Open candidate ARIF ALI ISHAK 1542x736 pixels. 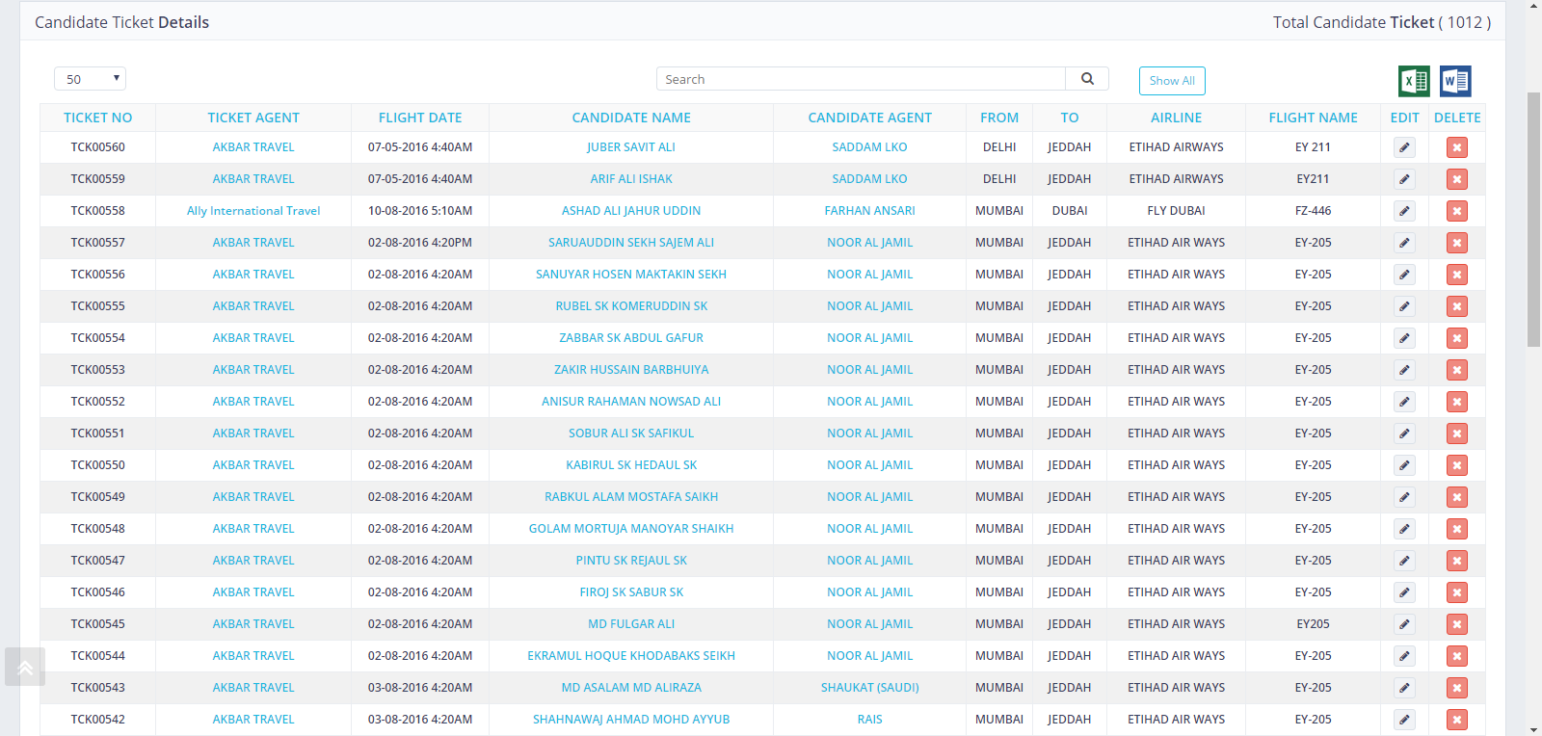tap(631, 179)
